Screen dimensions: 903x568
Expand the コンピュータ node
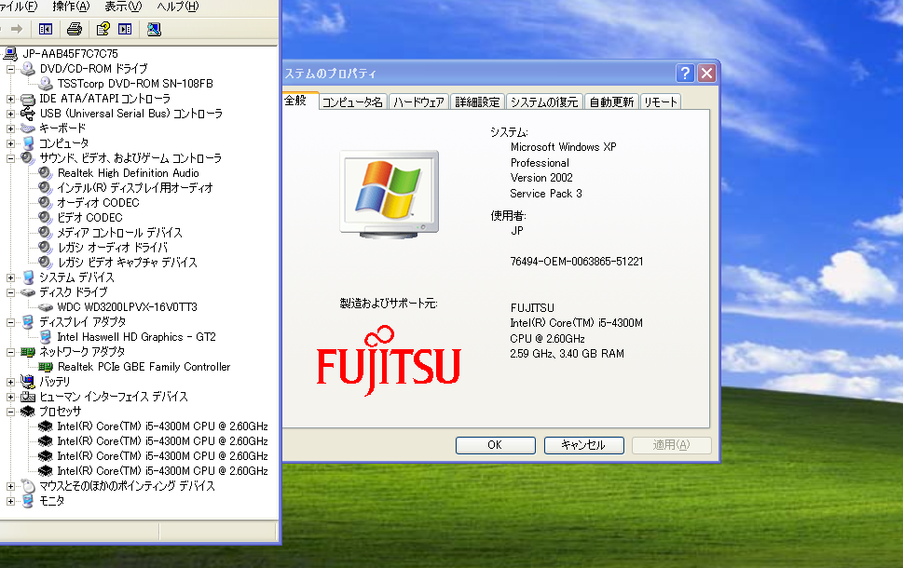[10, 143]
